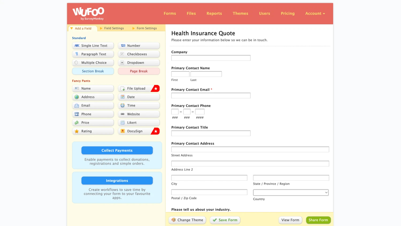Insert an Address field

click(93, 97)
